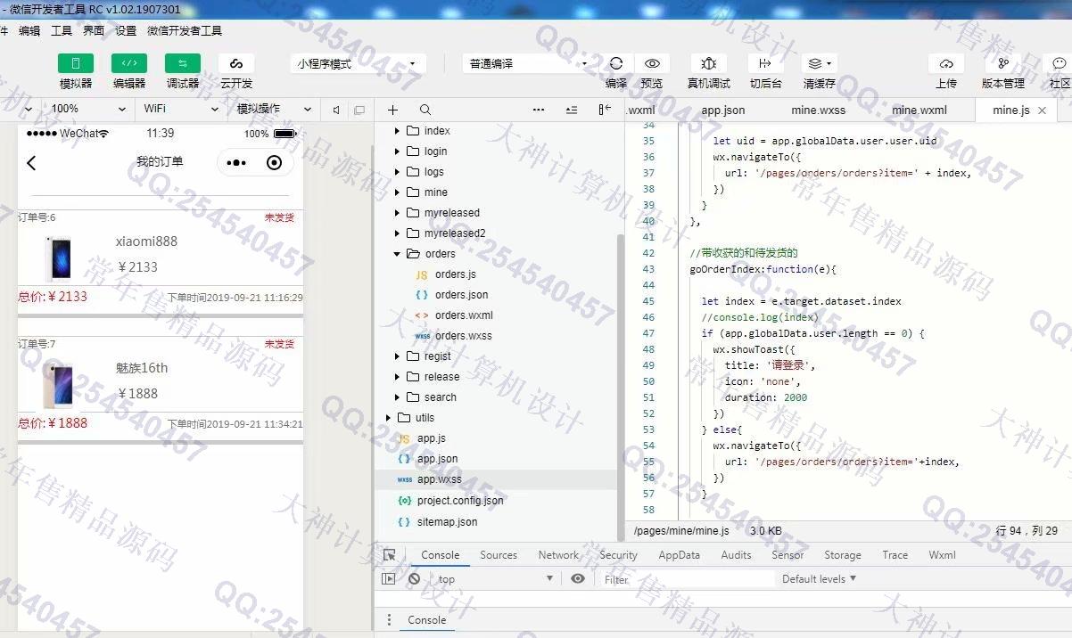The image size is (1072, 638).
Task: Open the 设置 menu
Action: 126,30
